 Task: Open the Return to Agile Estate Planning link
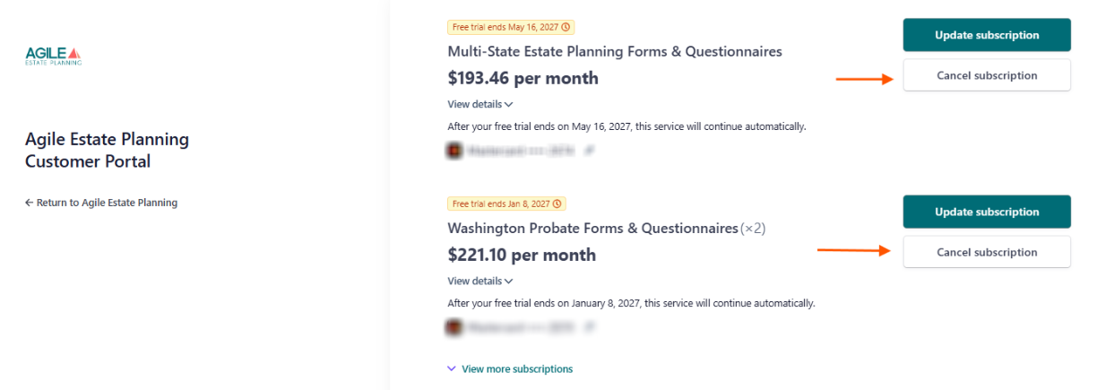101,203
